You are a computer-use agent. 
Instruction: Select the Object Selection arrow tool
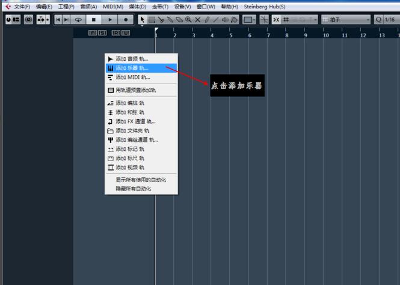pyautogui.click(x=143, y=20)
